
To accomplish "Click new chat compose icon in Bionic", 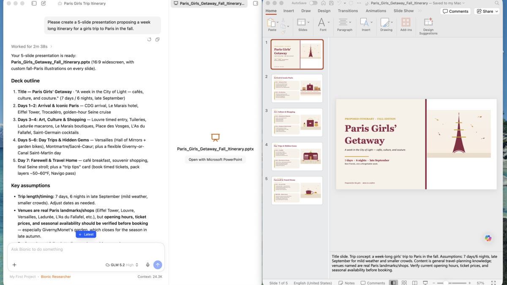I will click(44, 3).
